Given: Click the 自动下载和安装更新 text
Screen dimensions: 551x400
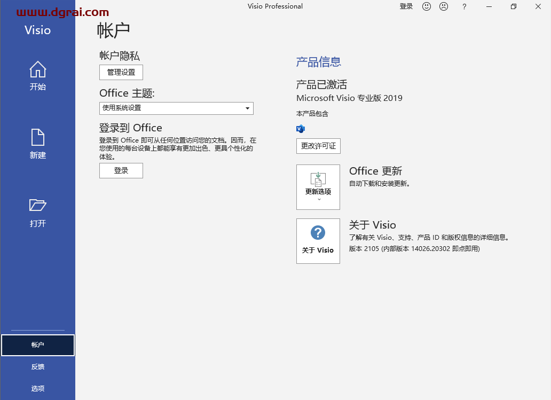Looking at the screenshot, I should tap(380, 184).
